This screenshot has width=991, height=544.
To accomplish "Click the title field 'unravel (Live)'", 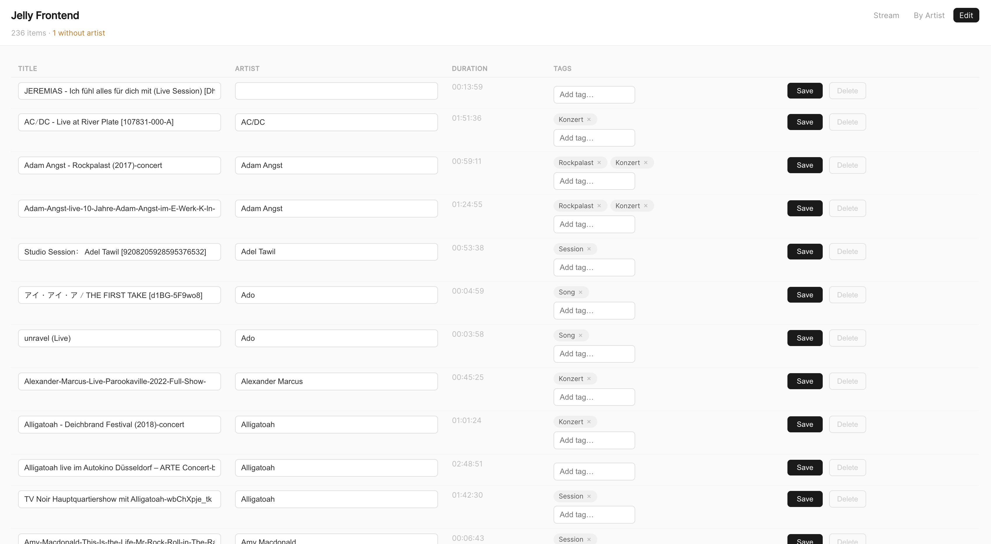I will pyautogui.click(x=119, y=338).
